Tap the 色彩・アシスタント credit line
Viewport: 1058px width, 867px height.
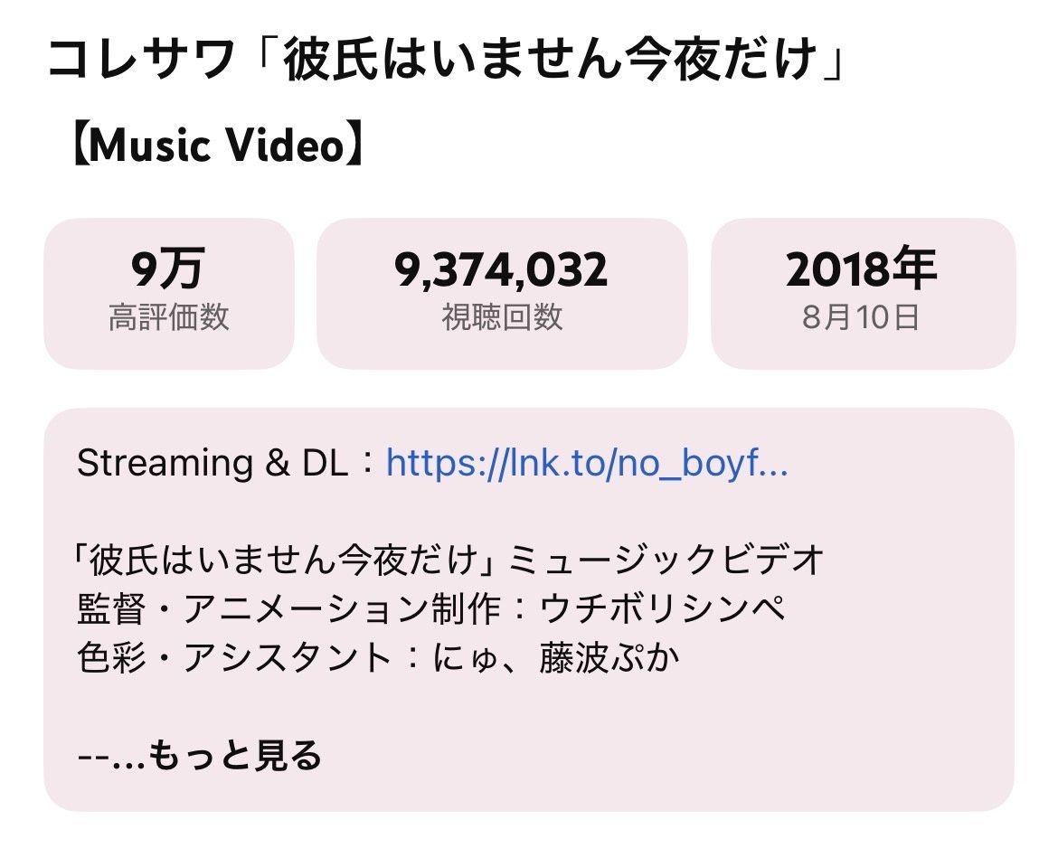click(378, 658)
